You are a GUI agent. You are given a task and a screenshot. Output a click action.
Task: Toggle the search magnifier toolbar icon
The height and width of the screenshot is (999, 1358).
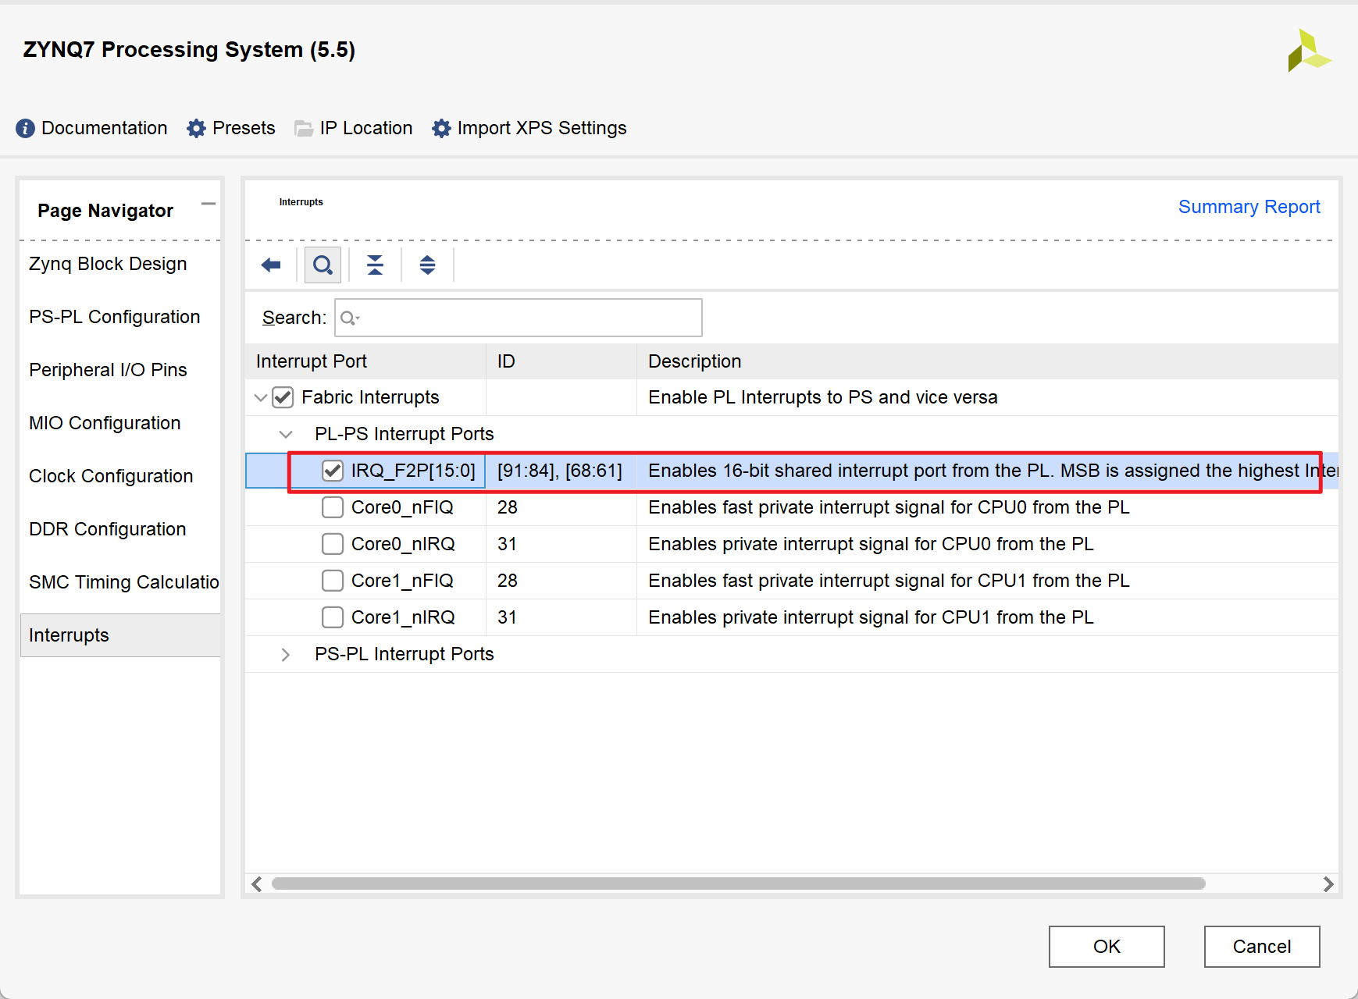pyautogui.click(x=323, y=265)
